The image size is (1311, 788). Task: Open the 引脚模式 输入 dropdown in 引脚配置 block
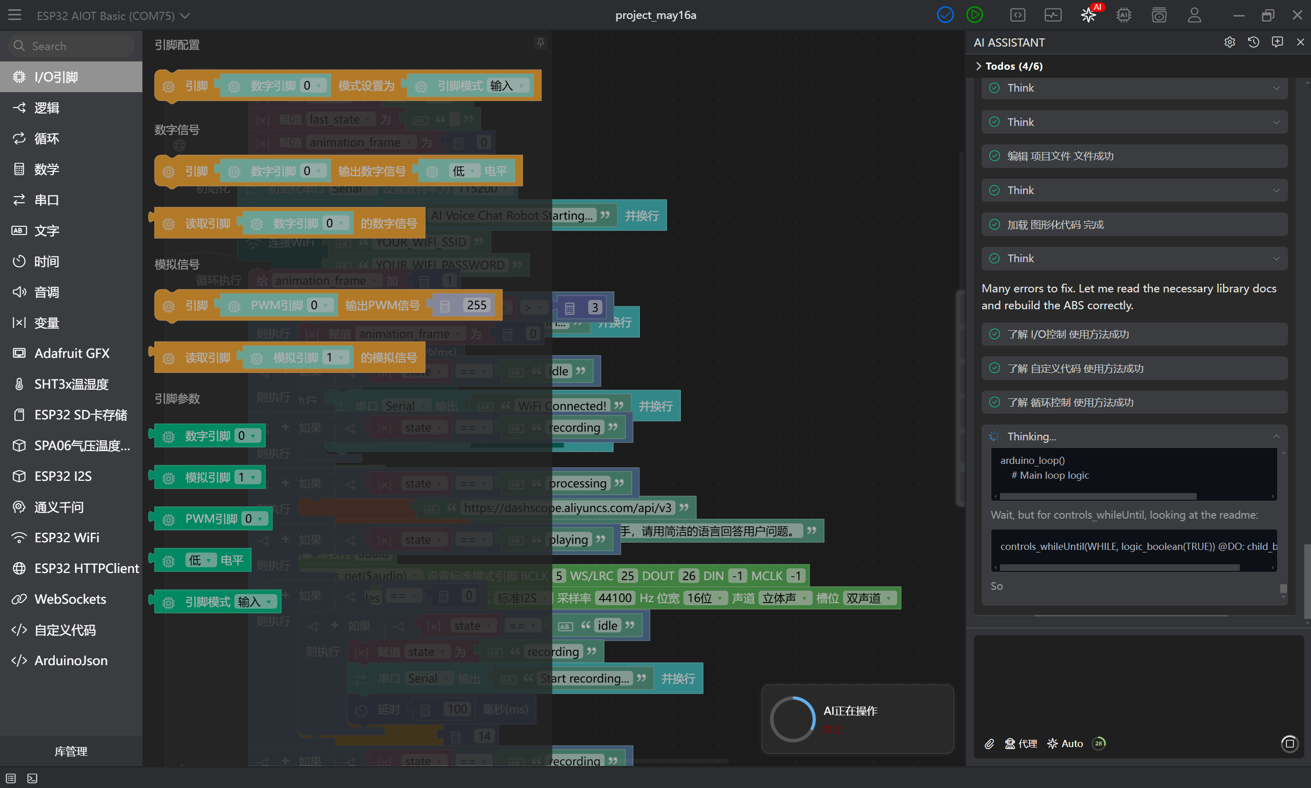click(508, 86)
